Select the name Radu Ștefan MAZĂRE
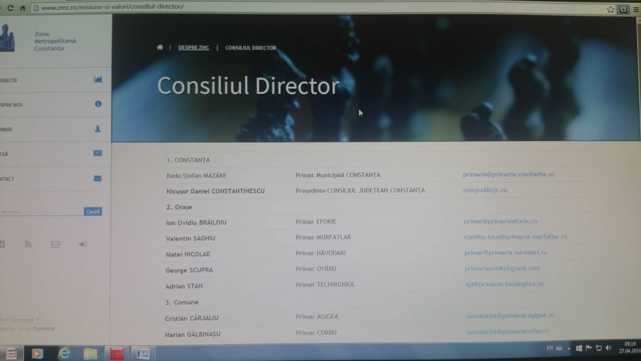Image resolution: width=641 pixels, height=361 pixels. pos(196,175)
